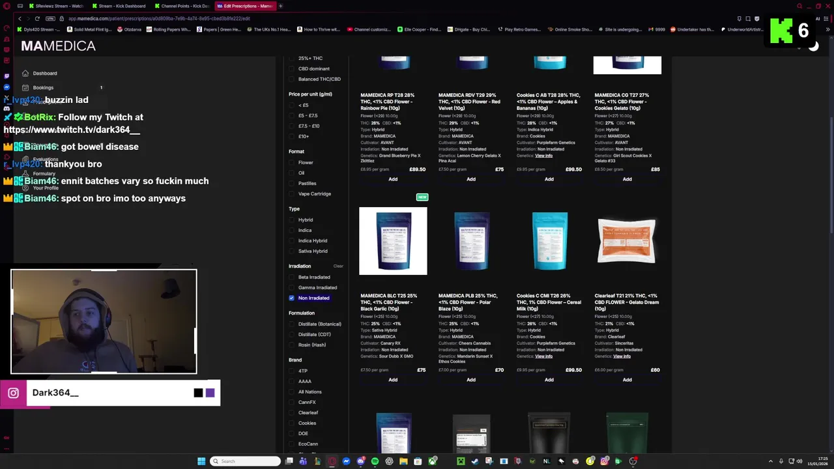
Task: Open Microsoft Teams icon in taskbar
Action: coord(304,461)
